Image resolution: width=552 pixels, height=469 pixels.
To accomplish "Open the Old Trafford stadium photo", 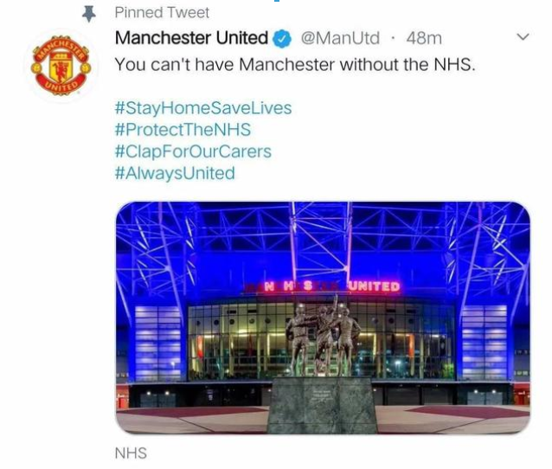I will [x=323, y=318].
